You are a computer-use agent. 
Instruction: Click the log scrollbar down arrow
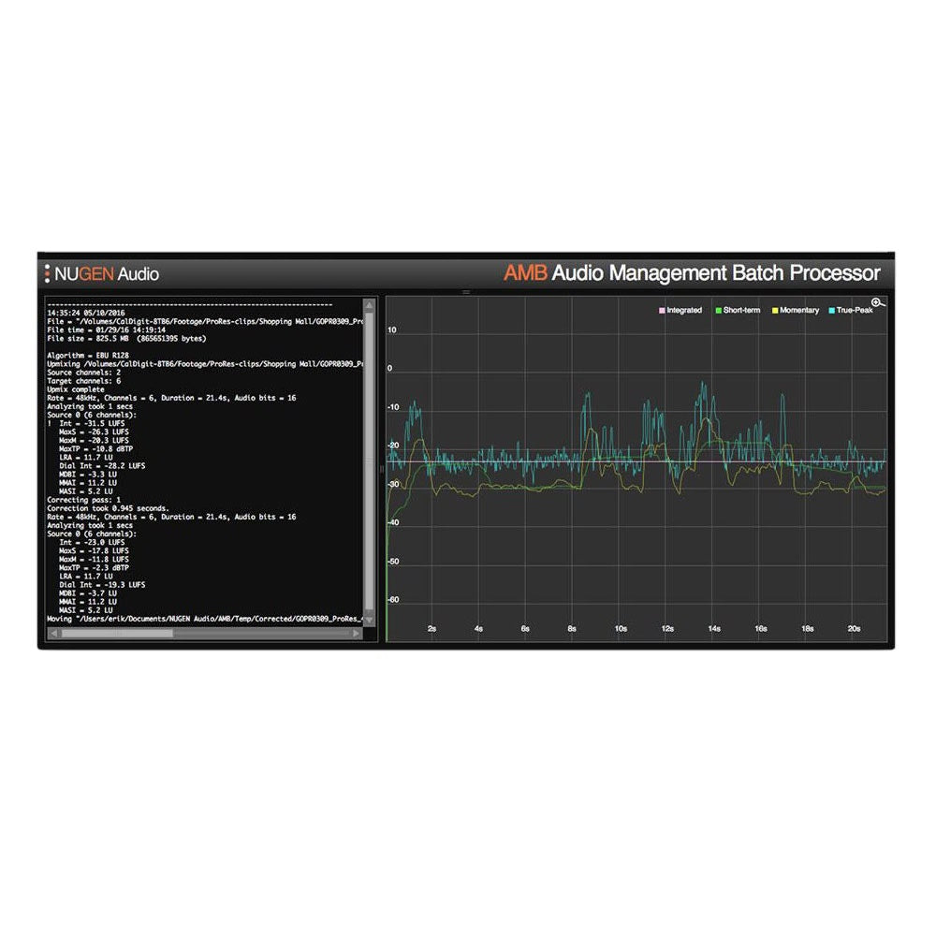(370, 621)
